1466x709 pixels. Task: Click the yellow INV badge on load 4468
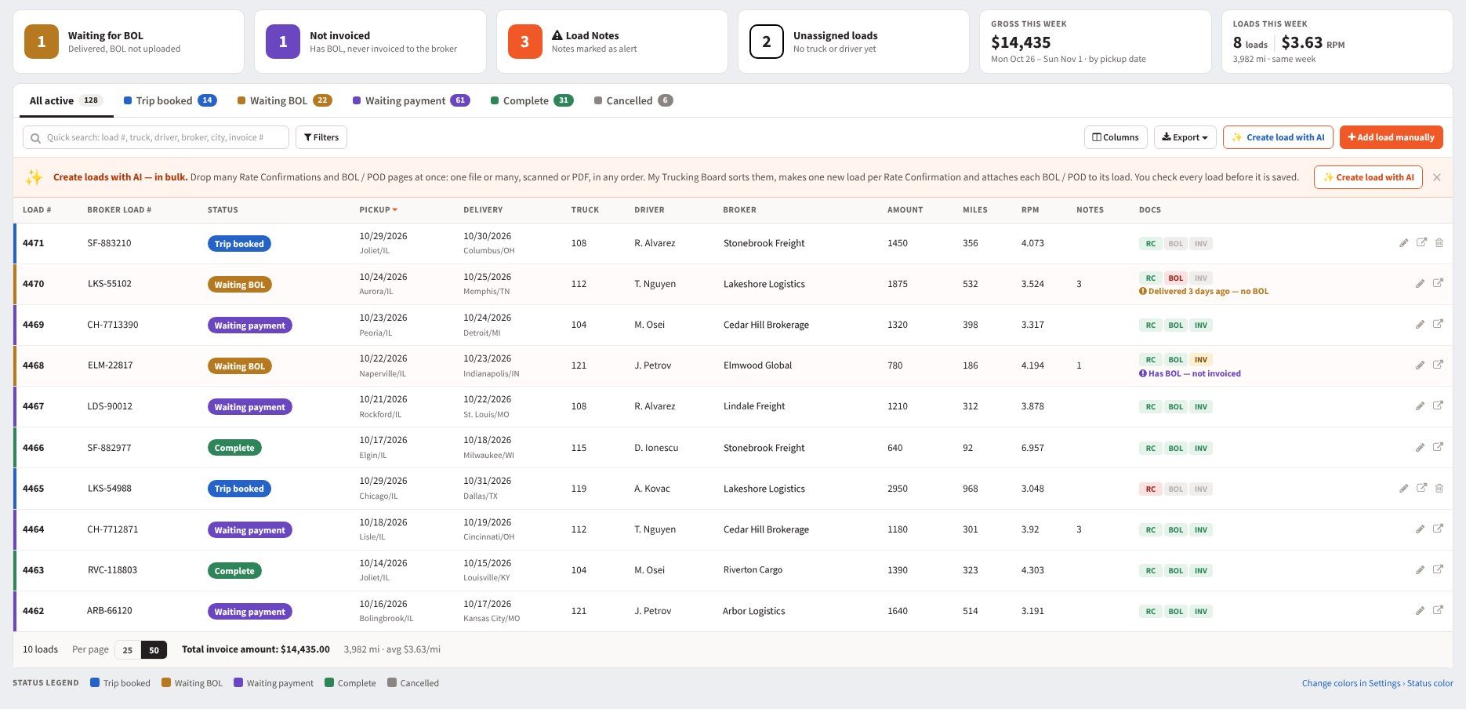pos(1200,359)
